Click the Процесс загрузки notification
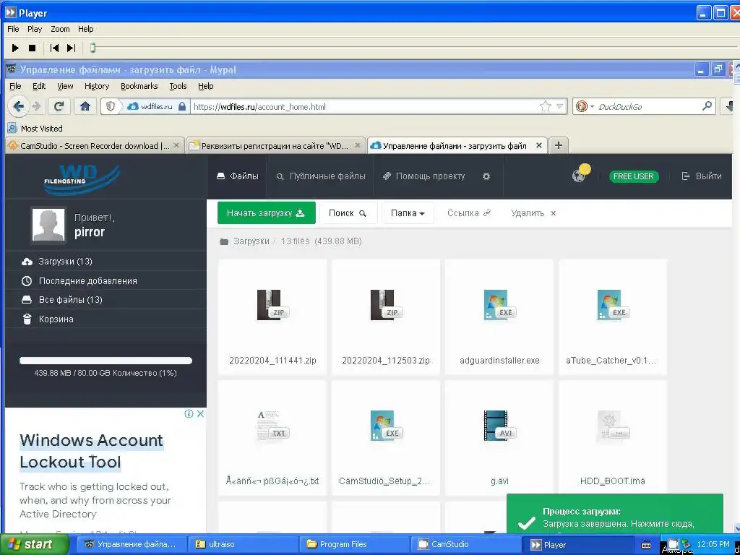This screenshot has height=555, width=740. 614,514
